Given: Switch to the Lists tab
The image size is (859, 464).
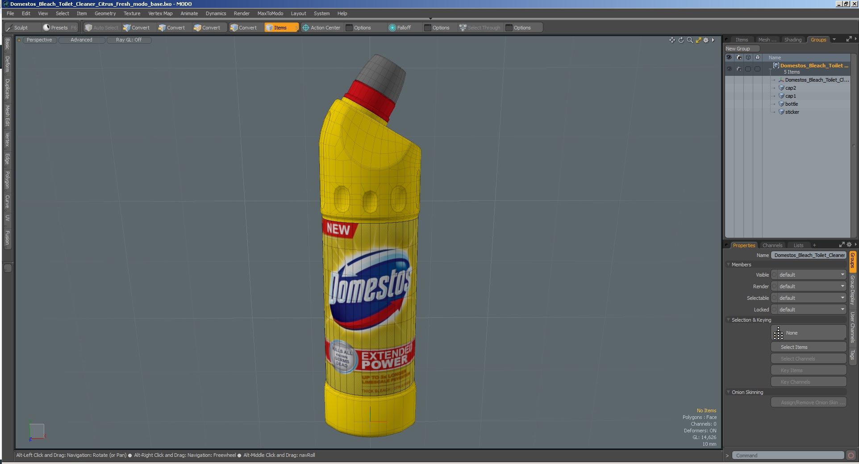Looking at the screenshot, I should click(798, 245).
